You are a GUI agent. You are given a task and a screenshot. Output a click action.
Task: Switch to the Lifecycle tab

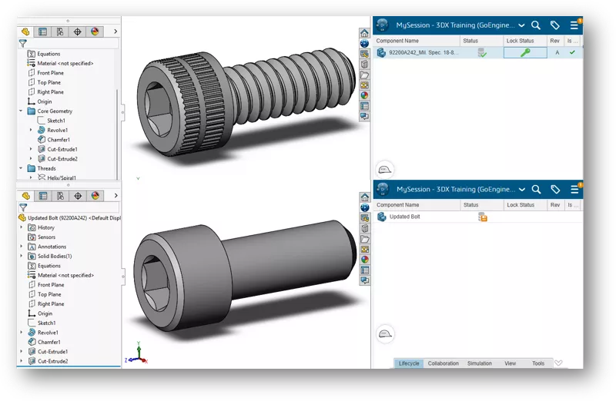pyautogui.click(x=409, y=364)
